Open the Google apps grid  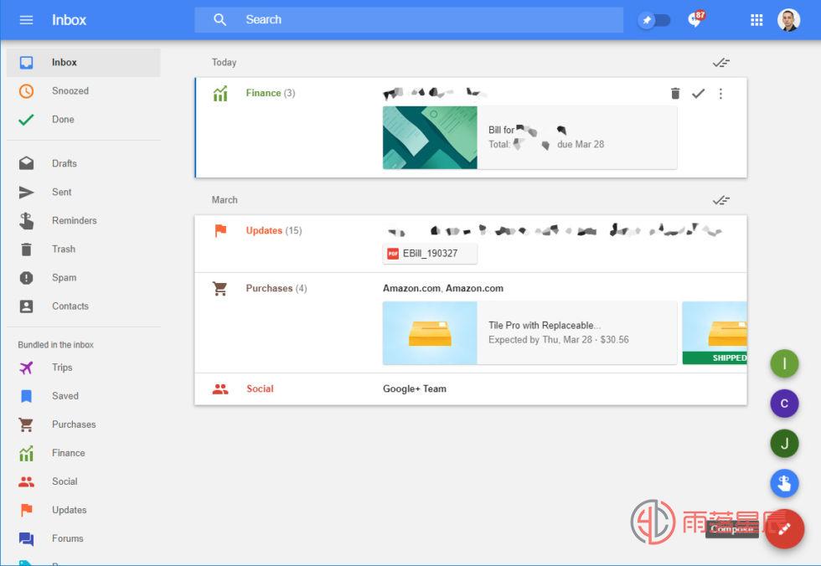[756, 20]
